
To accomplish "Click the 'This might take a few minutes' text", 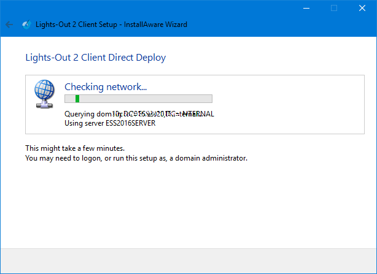I will (75, 148).
